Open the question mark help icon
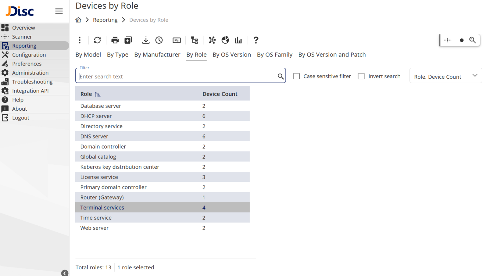486x276 pixels. pyautogui.click(x=256, y=40)
